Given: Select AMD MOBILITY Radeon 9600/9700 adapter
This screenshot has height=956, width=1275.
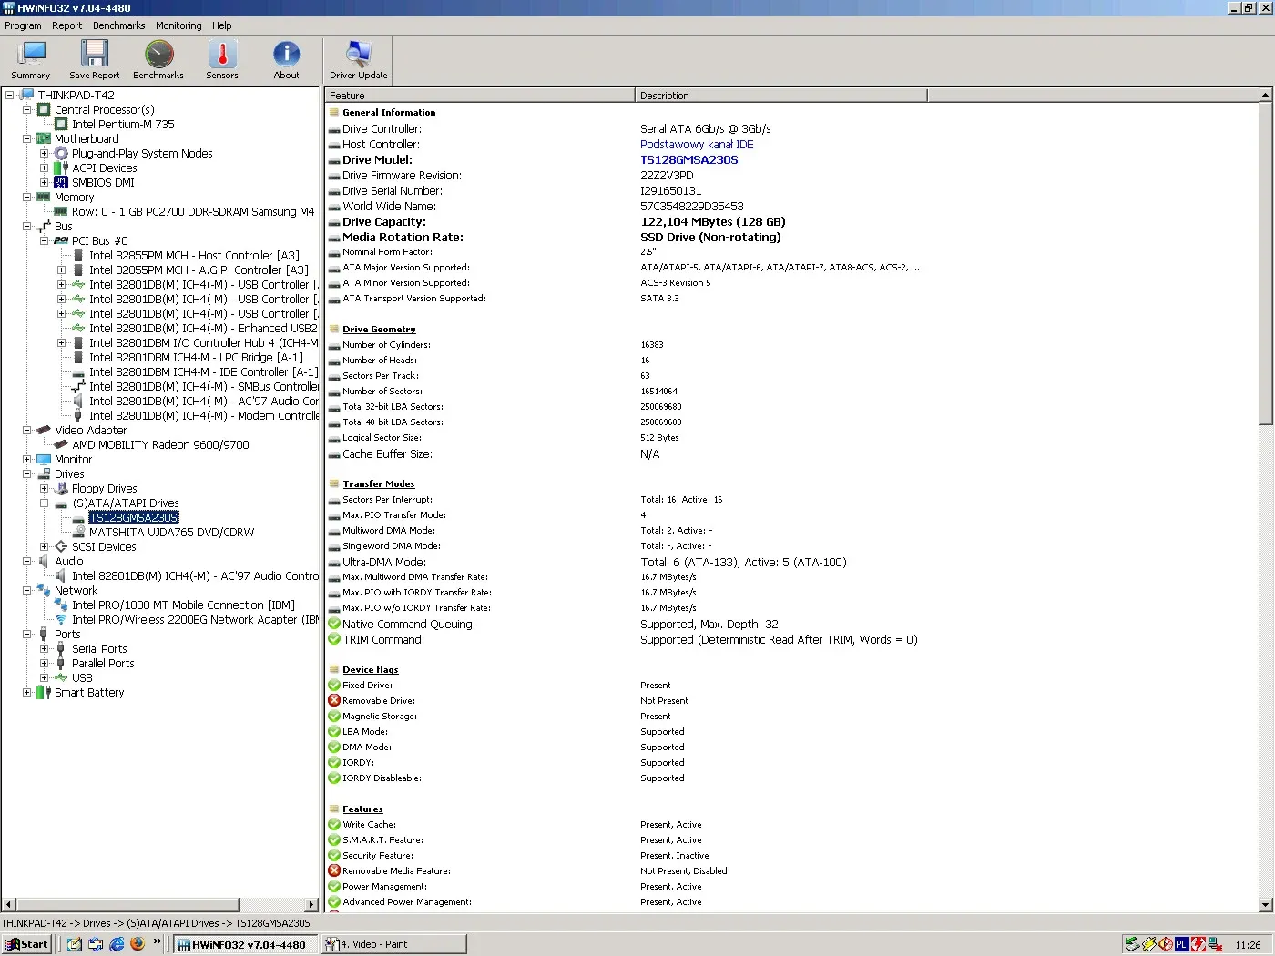Looking at the screenshot, I should click(x=160, y=445).
